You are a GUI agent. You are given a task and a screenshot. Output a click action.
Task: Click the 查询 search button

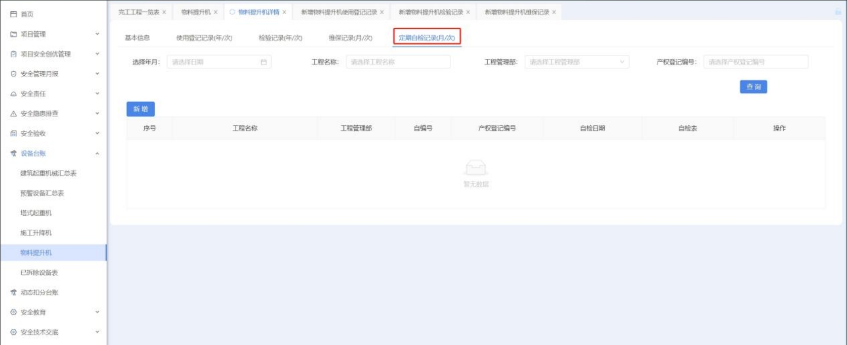(x=753, y=87)
